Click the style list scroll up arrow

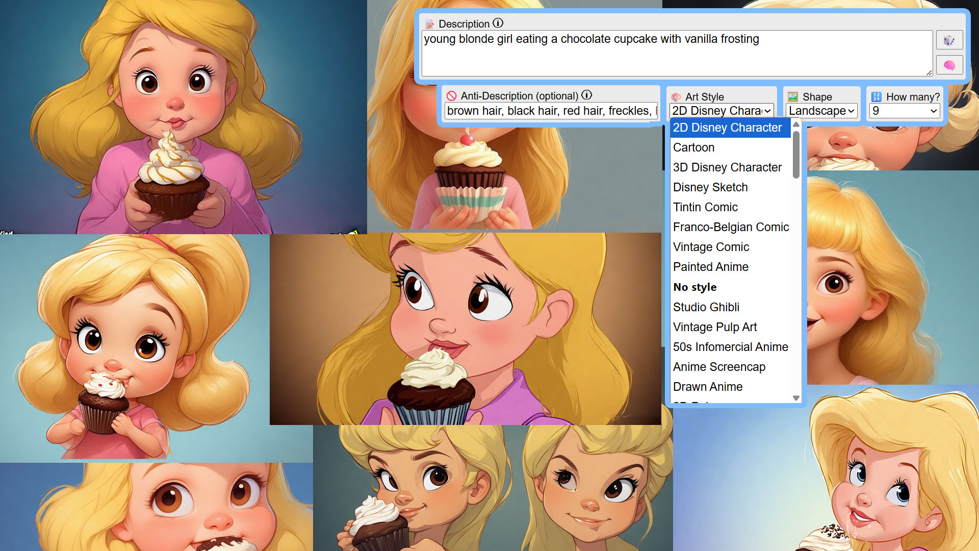(796, 124)
